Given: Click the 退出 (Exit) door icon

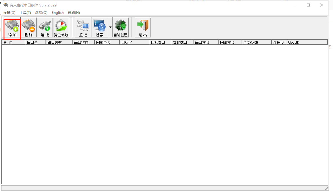Looking at the screenshot, I should coord(143,28).
